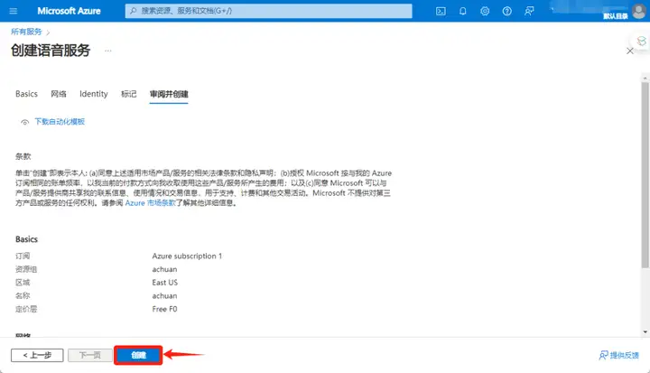650x373 pixels.
Task: Click the eye icon beside 下载自动化模板
Action: pos(25,122)
